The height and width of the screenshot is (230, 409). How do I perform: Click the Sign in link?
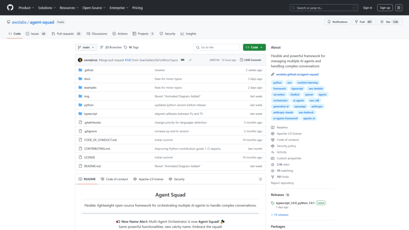click(367, 8)
